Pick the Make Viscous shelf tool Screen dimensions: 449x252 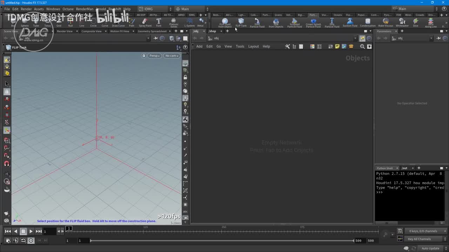click(386, 23)
